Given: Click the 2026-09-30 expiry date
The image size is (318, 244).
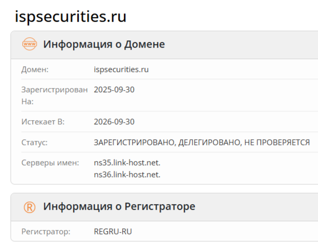Looking at the screenshot, I should point(114,122).
